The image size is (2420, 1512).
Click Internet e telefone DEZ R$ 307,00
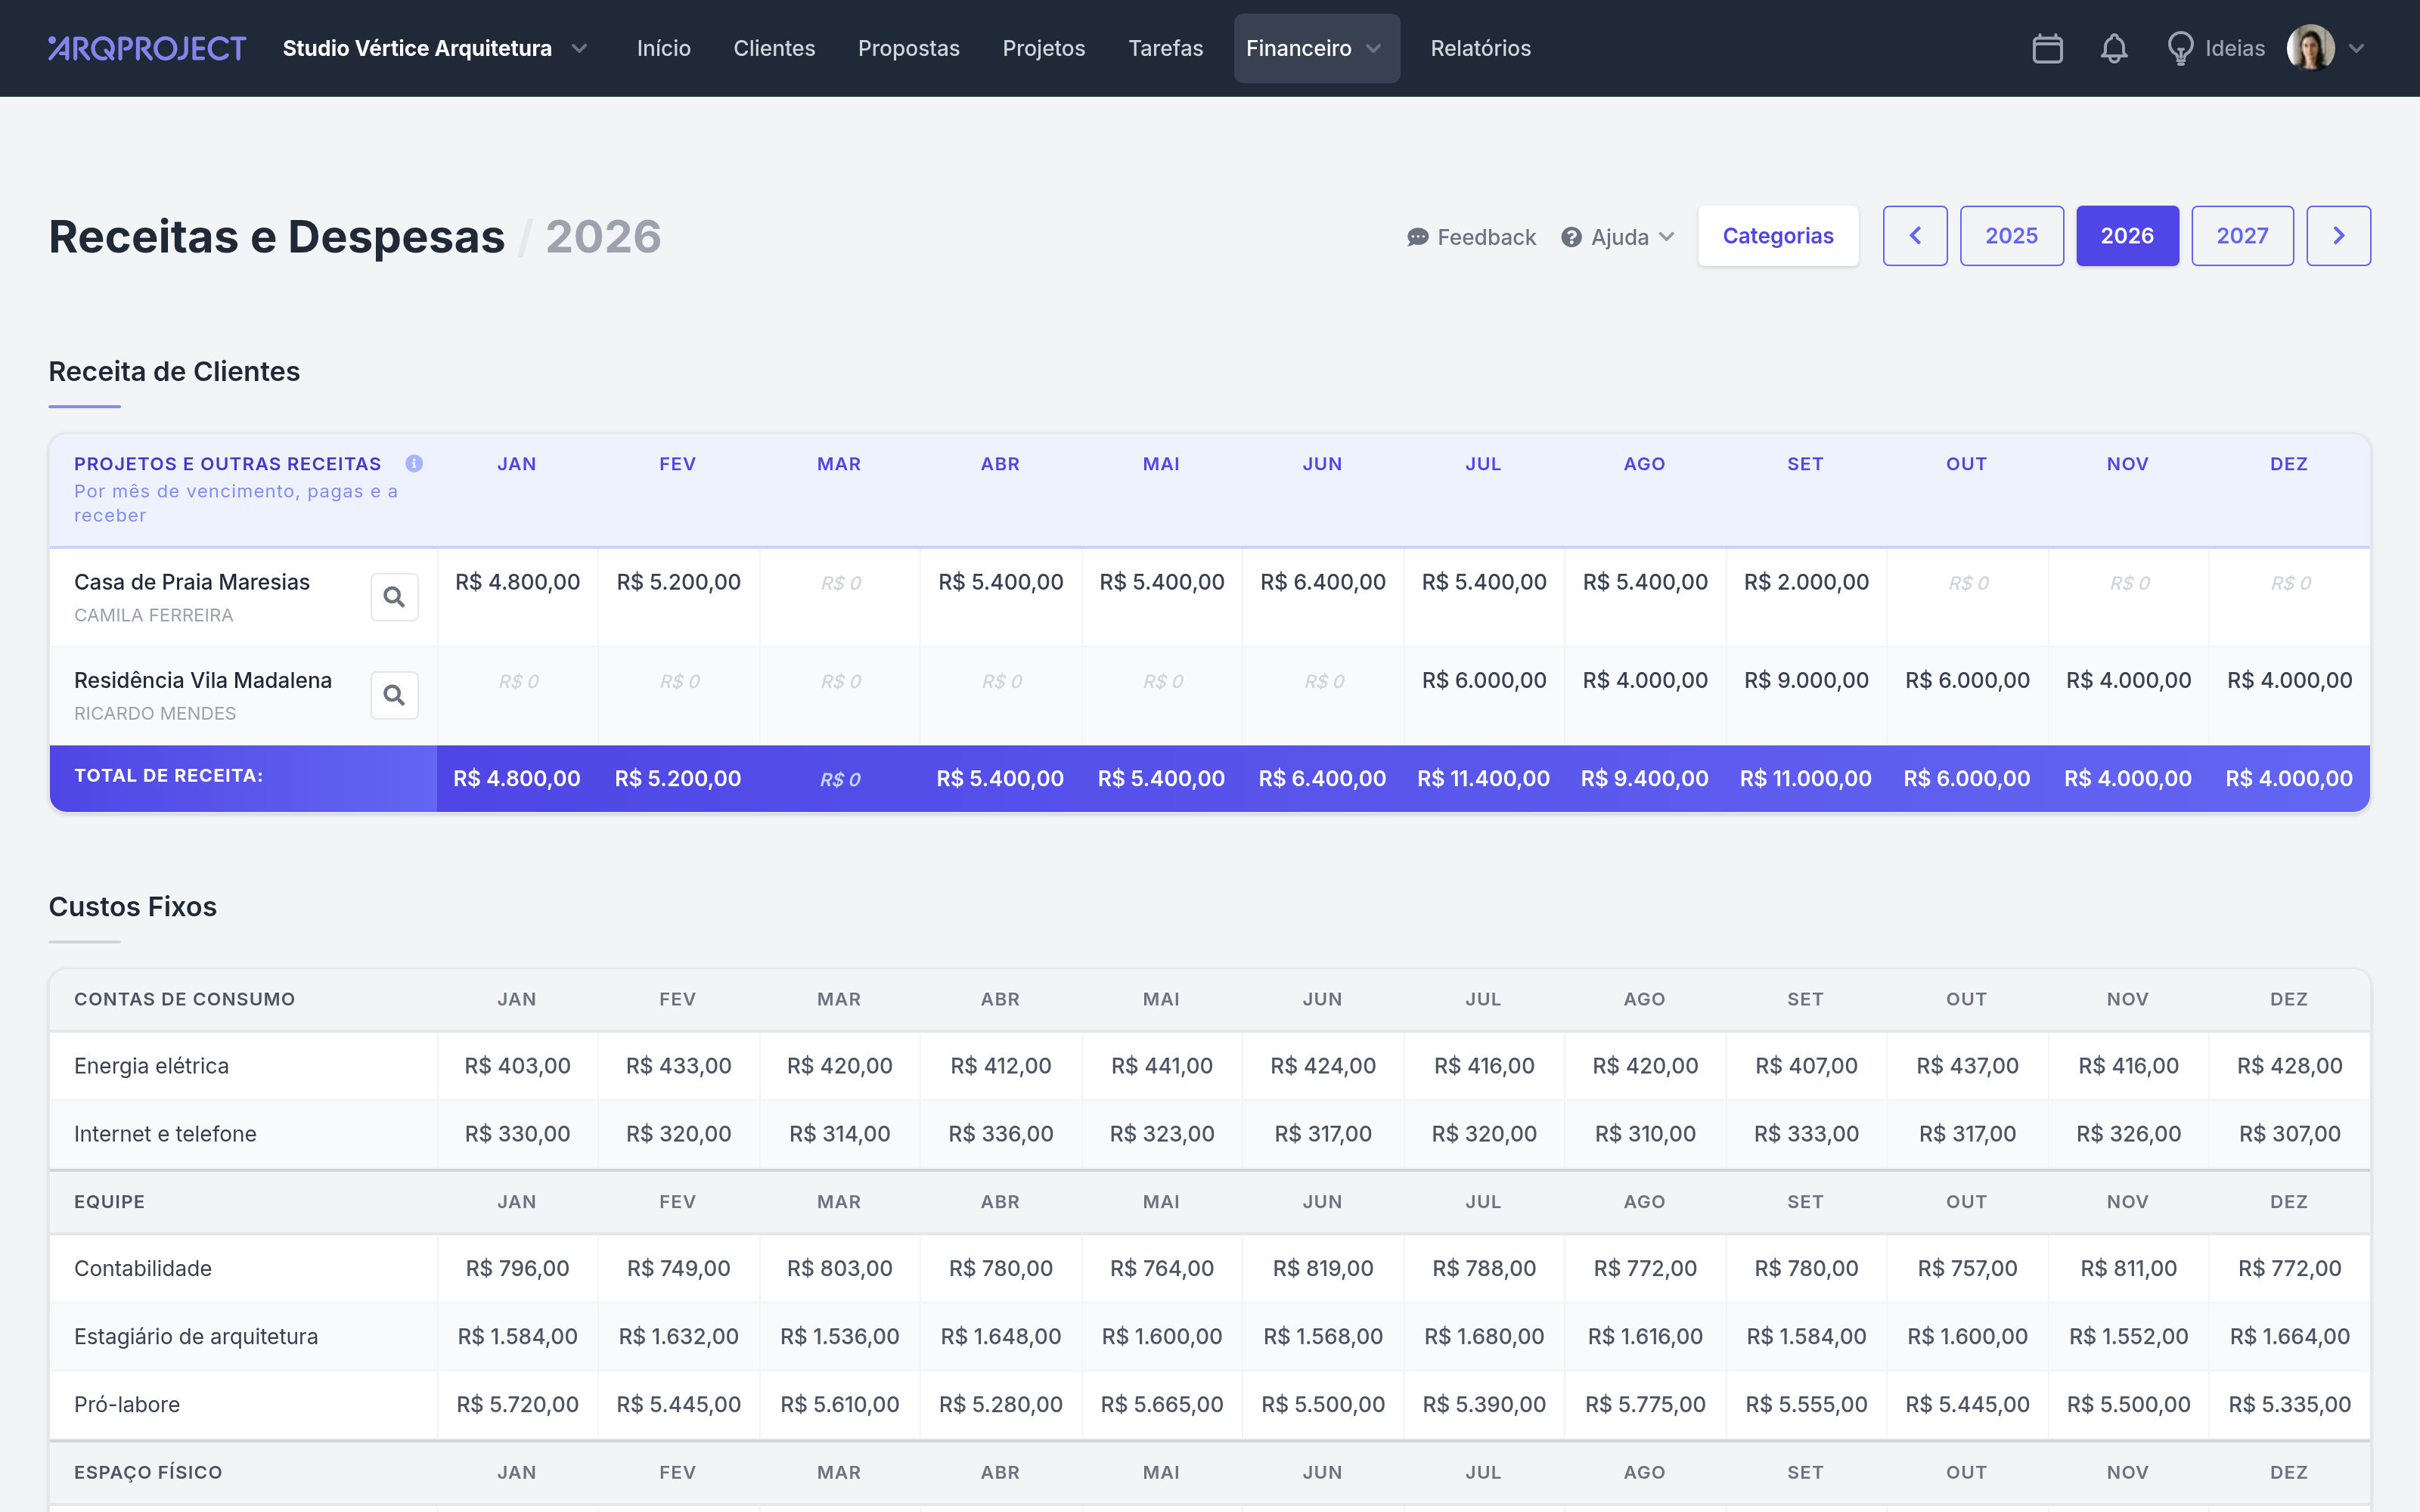2289,1134
